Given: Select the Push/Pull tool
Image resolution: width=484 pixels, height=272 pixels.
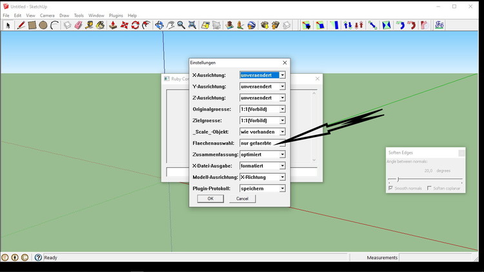Looking at the screenshot, I should click(112, 25).
